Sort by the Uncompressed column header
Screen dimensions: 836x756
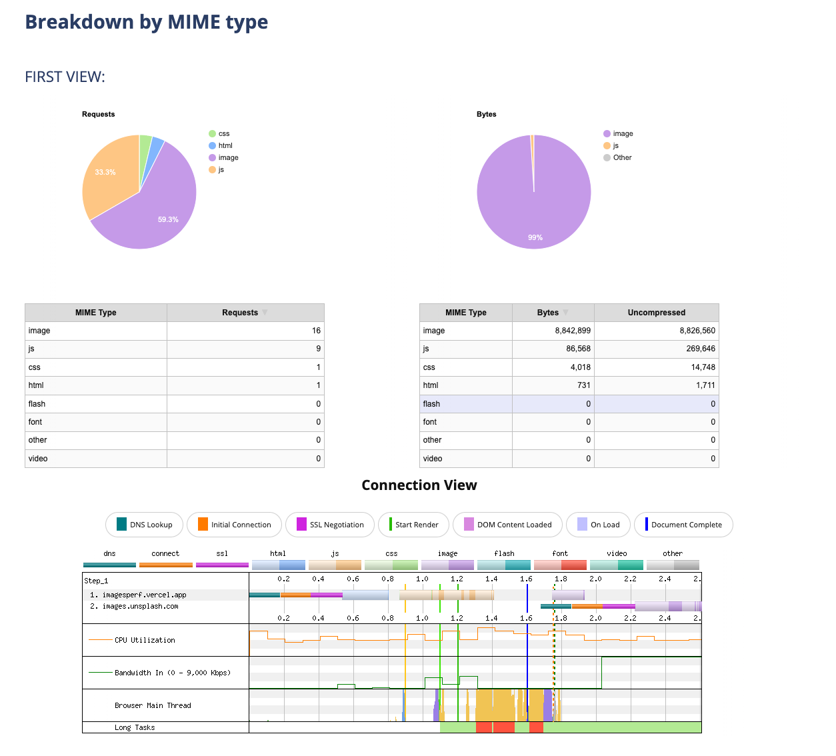point(656,313)
